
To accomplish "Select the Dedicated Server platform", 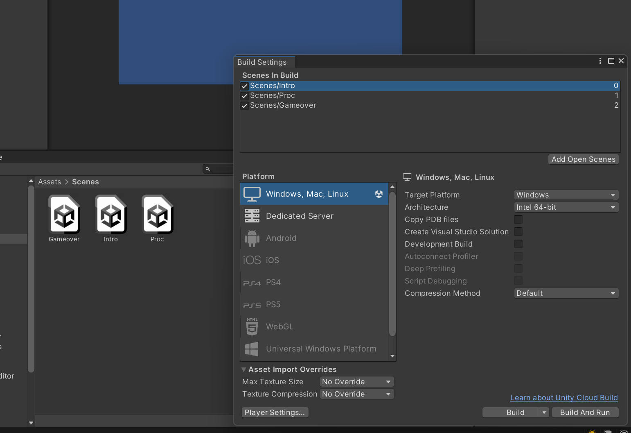I will [x=314, y=216].
